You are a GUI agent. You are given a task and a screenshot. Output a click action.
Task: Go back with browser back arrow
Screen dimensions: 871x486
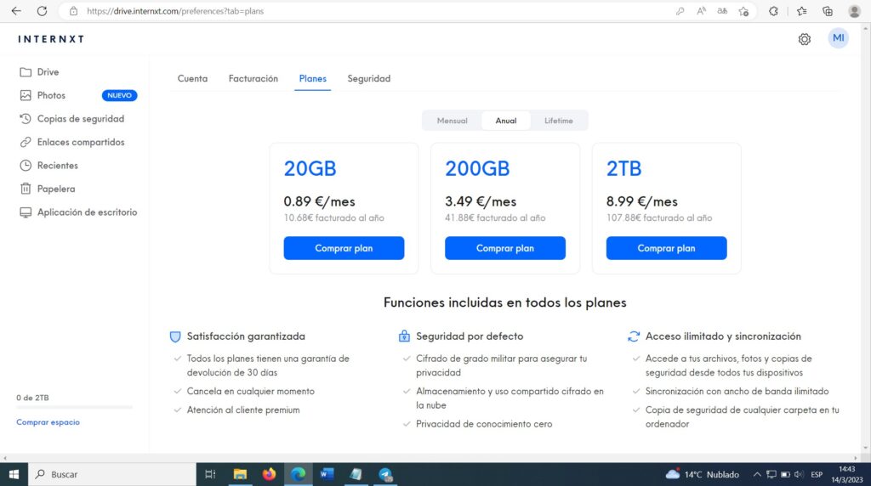click(16, 10)
